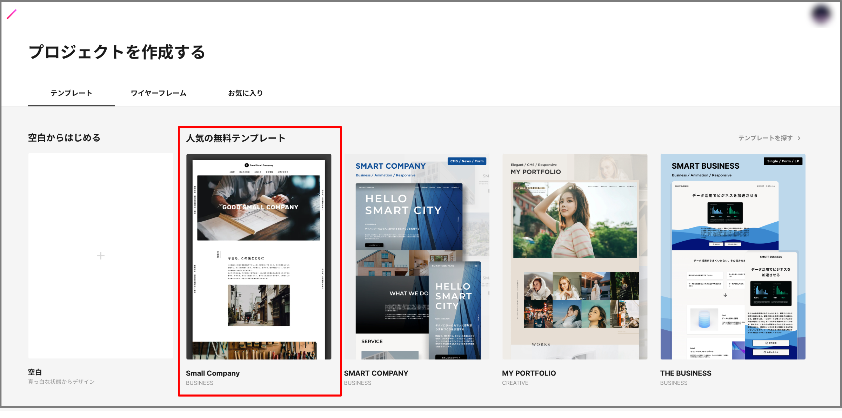Click the Single / Form / LP badge
The width and height of the screenshot is (842, 418).
click(783, 161)
